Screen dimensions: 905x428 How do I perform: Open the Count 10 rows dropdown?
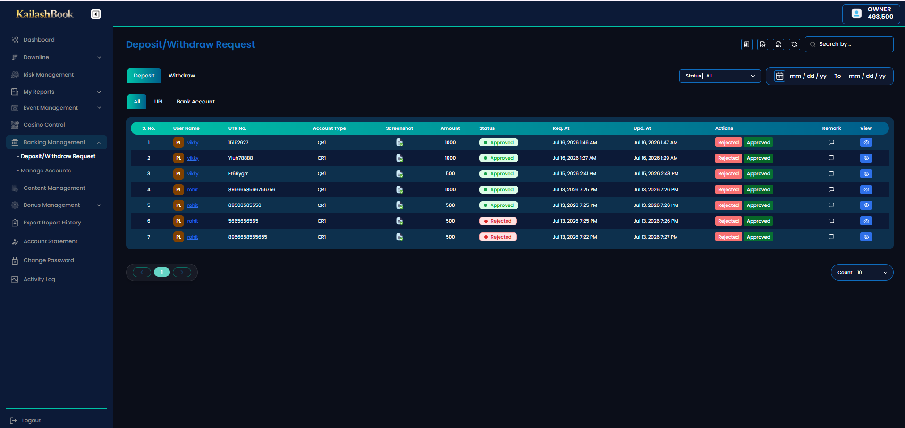(862, 272)
